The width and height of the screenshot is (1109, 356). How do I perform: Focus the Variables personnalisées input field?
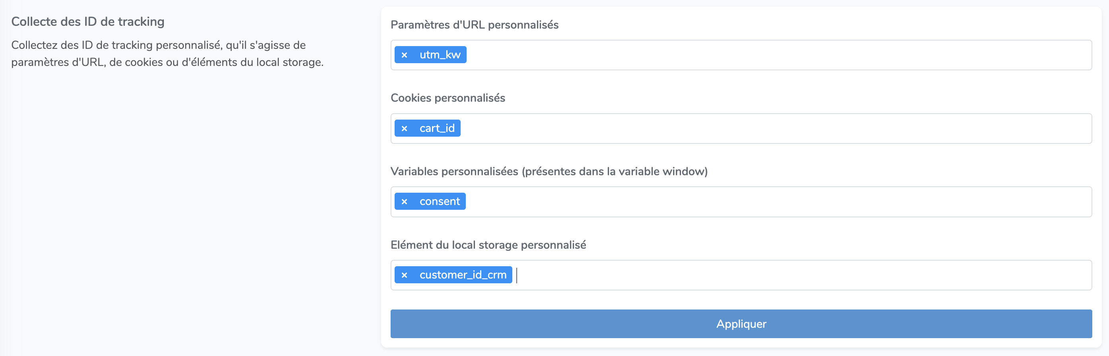point(775,202)
